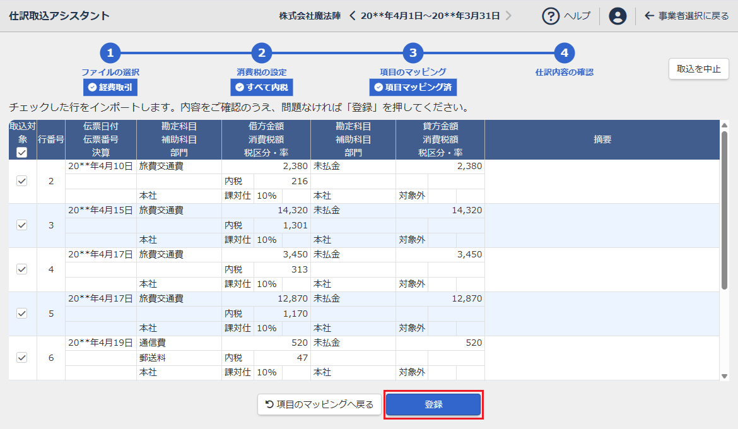The width and height of the screenshot is (738, 429).
Task: Click the scrollbar up arrow in table
Action: point(724,124)
